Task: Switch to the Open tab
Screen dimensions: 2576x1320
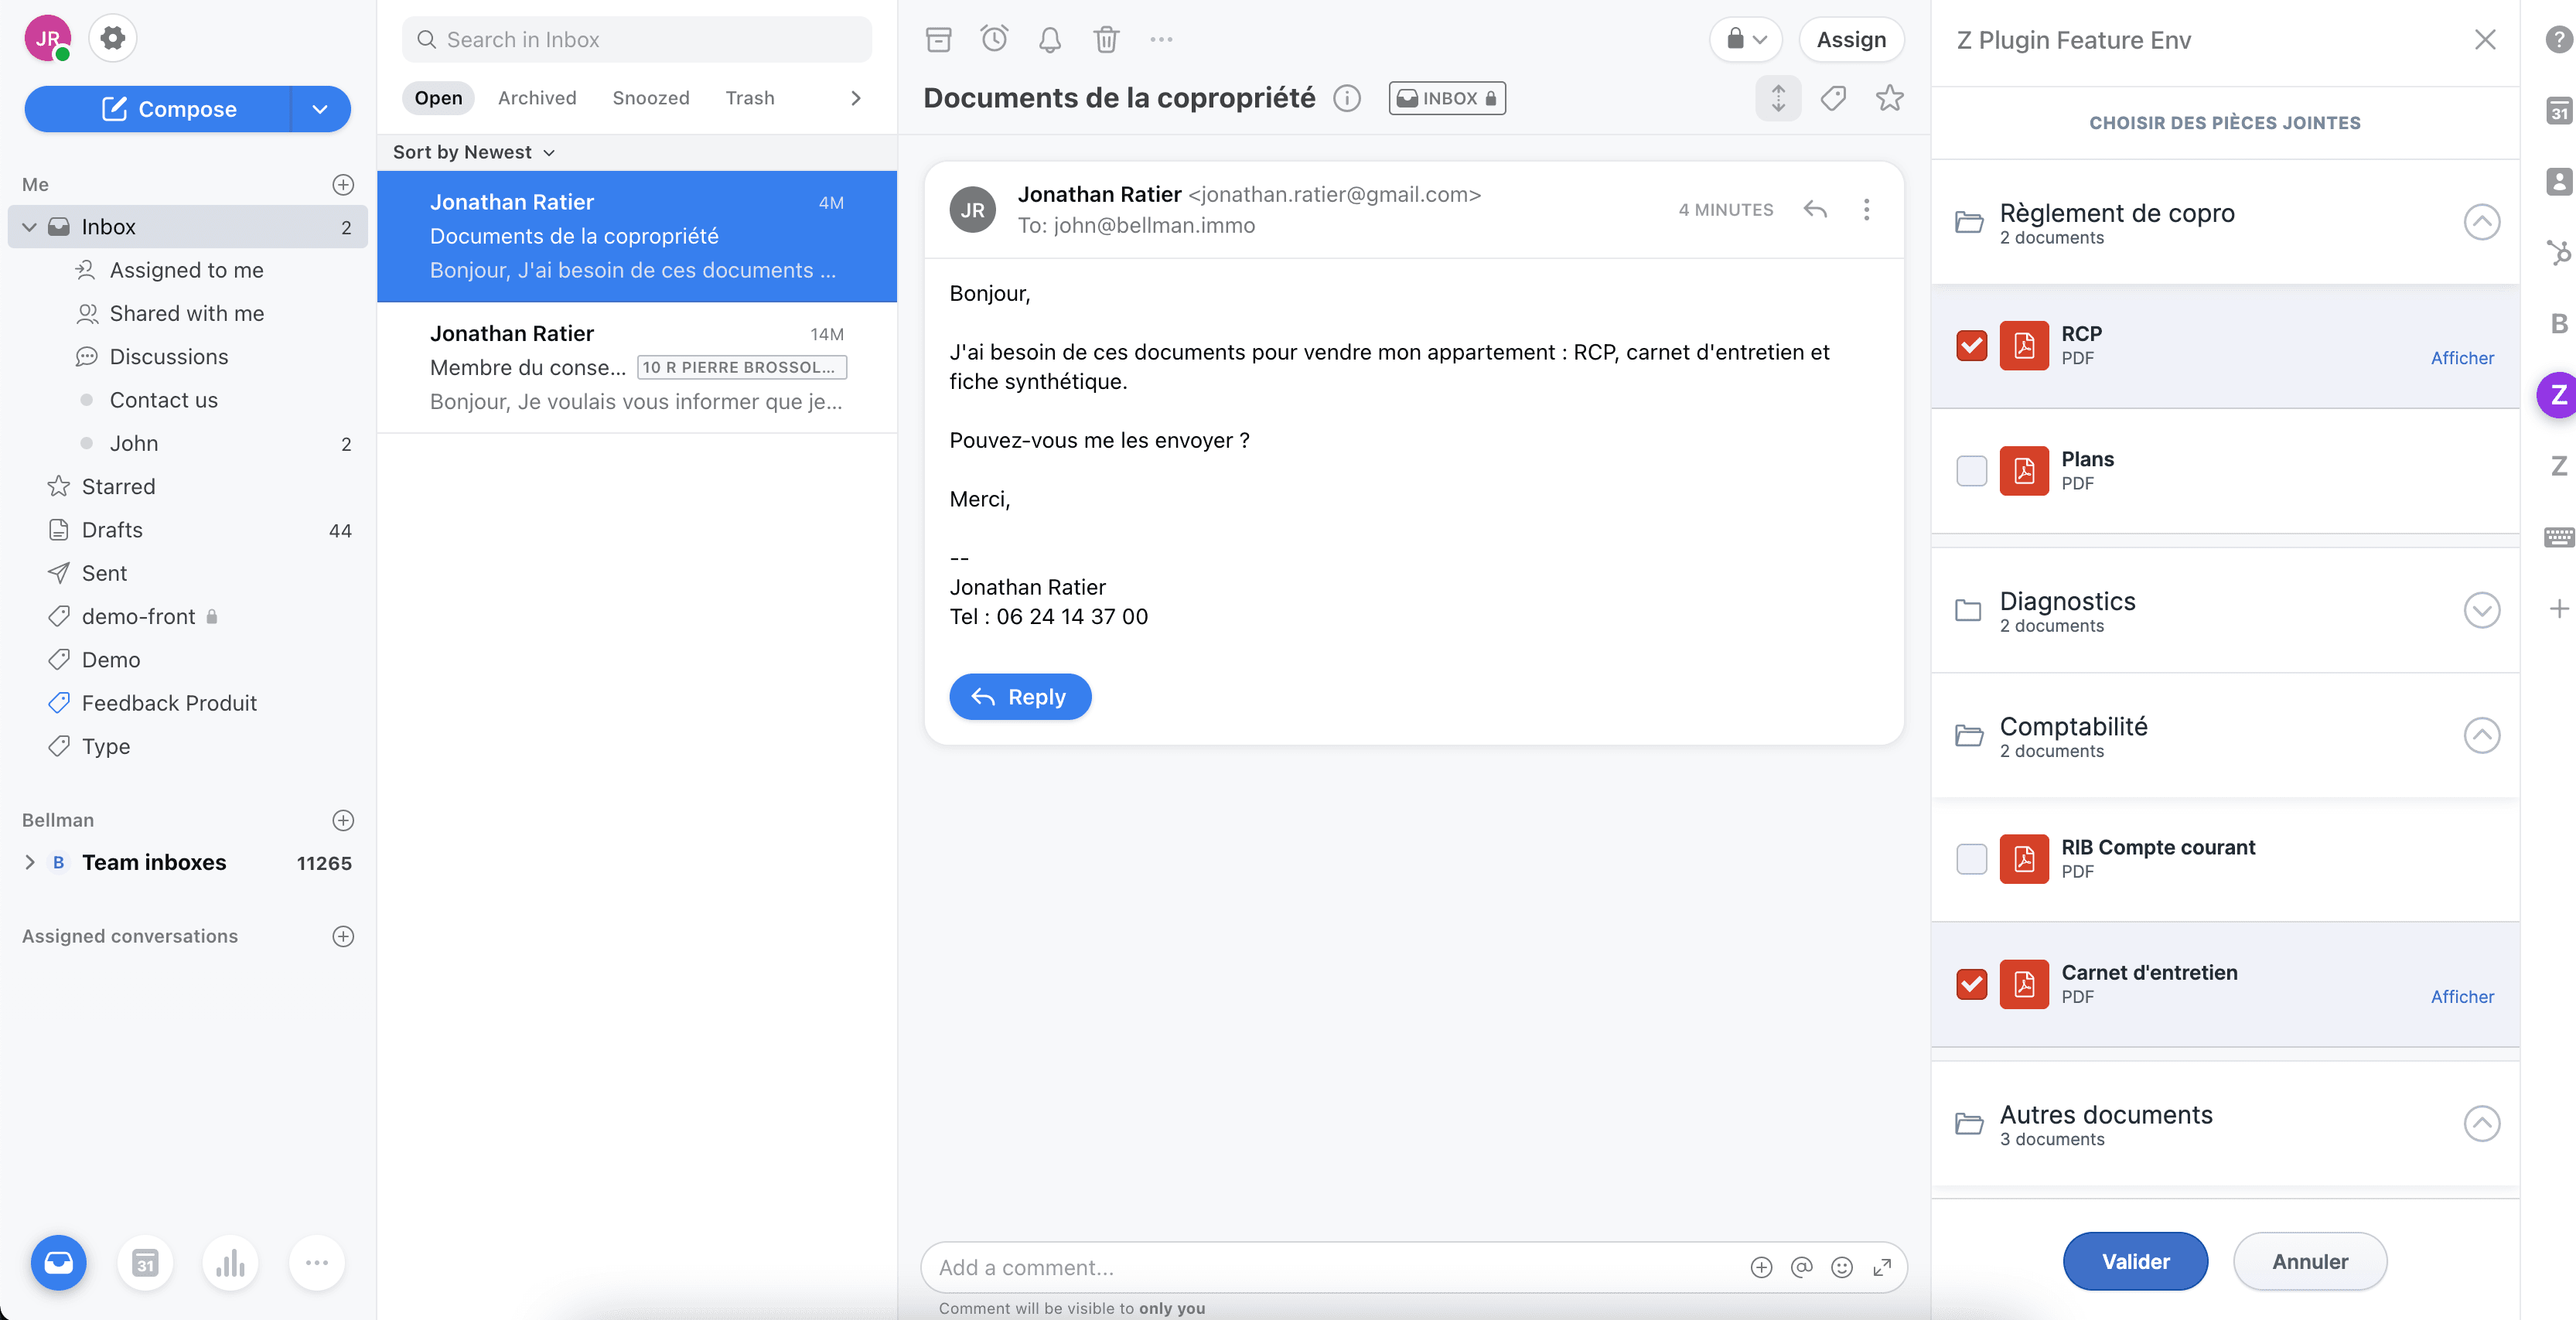Action: 438,98
